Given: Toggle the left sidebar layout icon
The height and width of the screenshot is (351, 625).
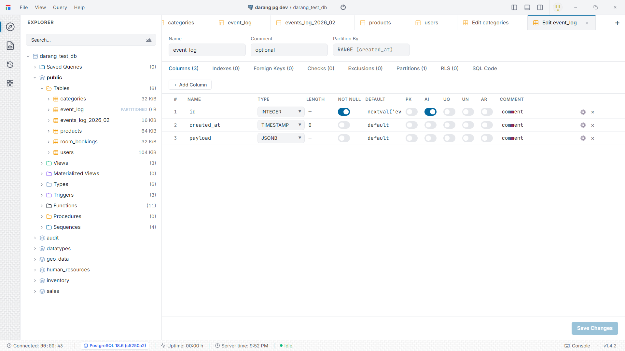Looking at the screenshot, I should pos(514,7).
